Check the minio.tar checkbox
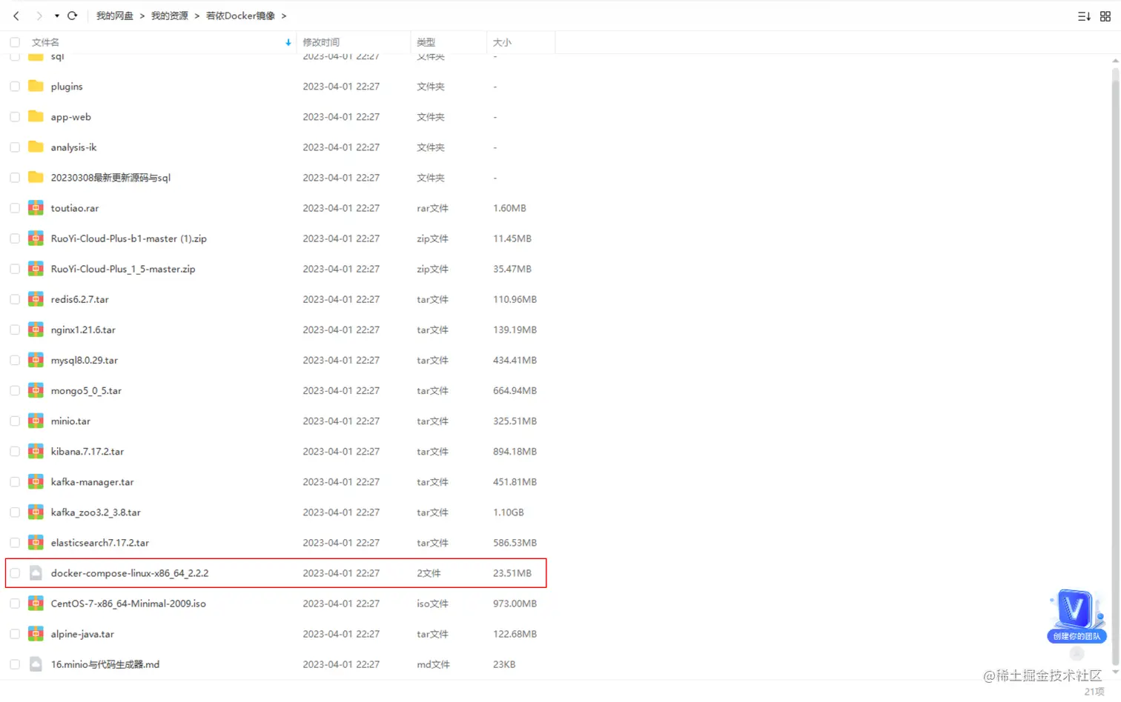 (15, 421)
